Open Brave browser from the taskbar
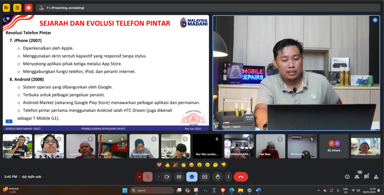The width and height of the screenshot is (384, 195). [223, 191]
